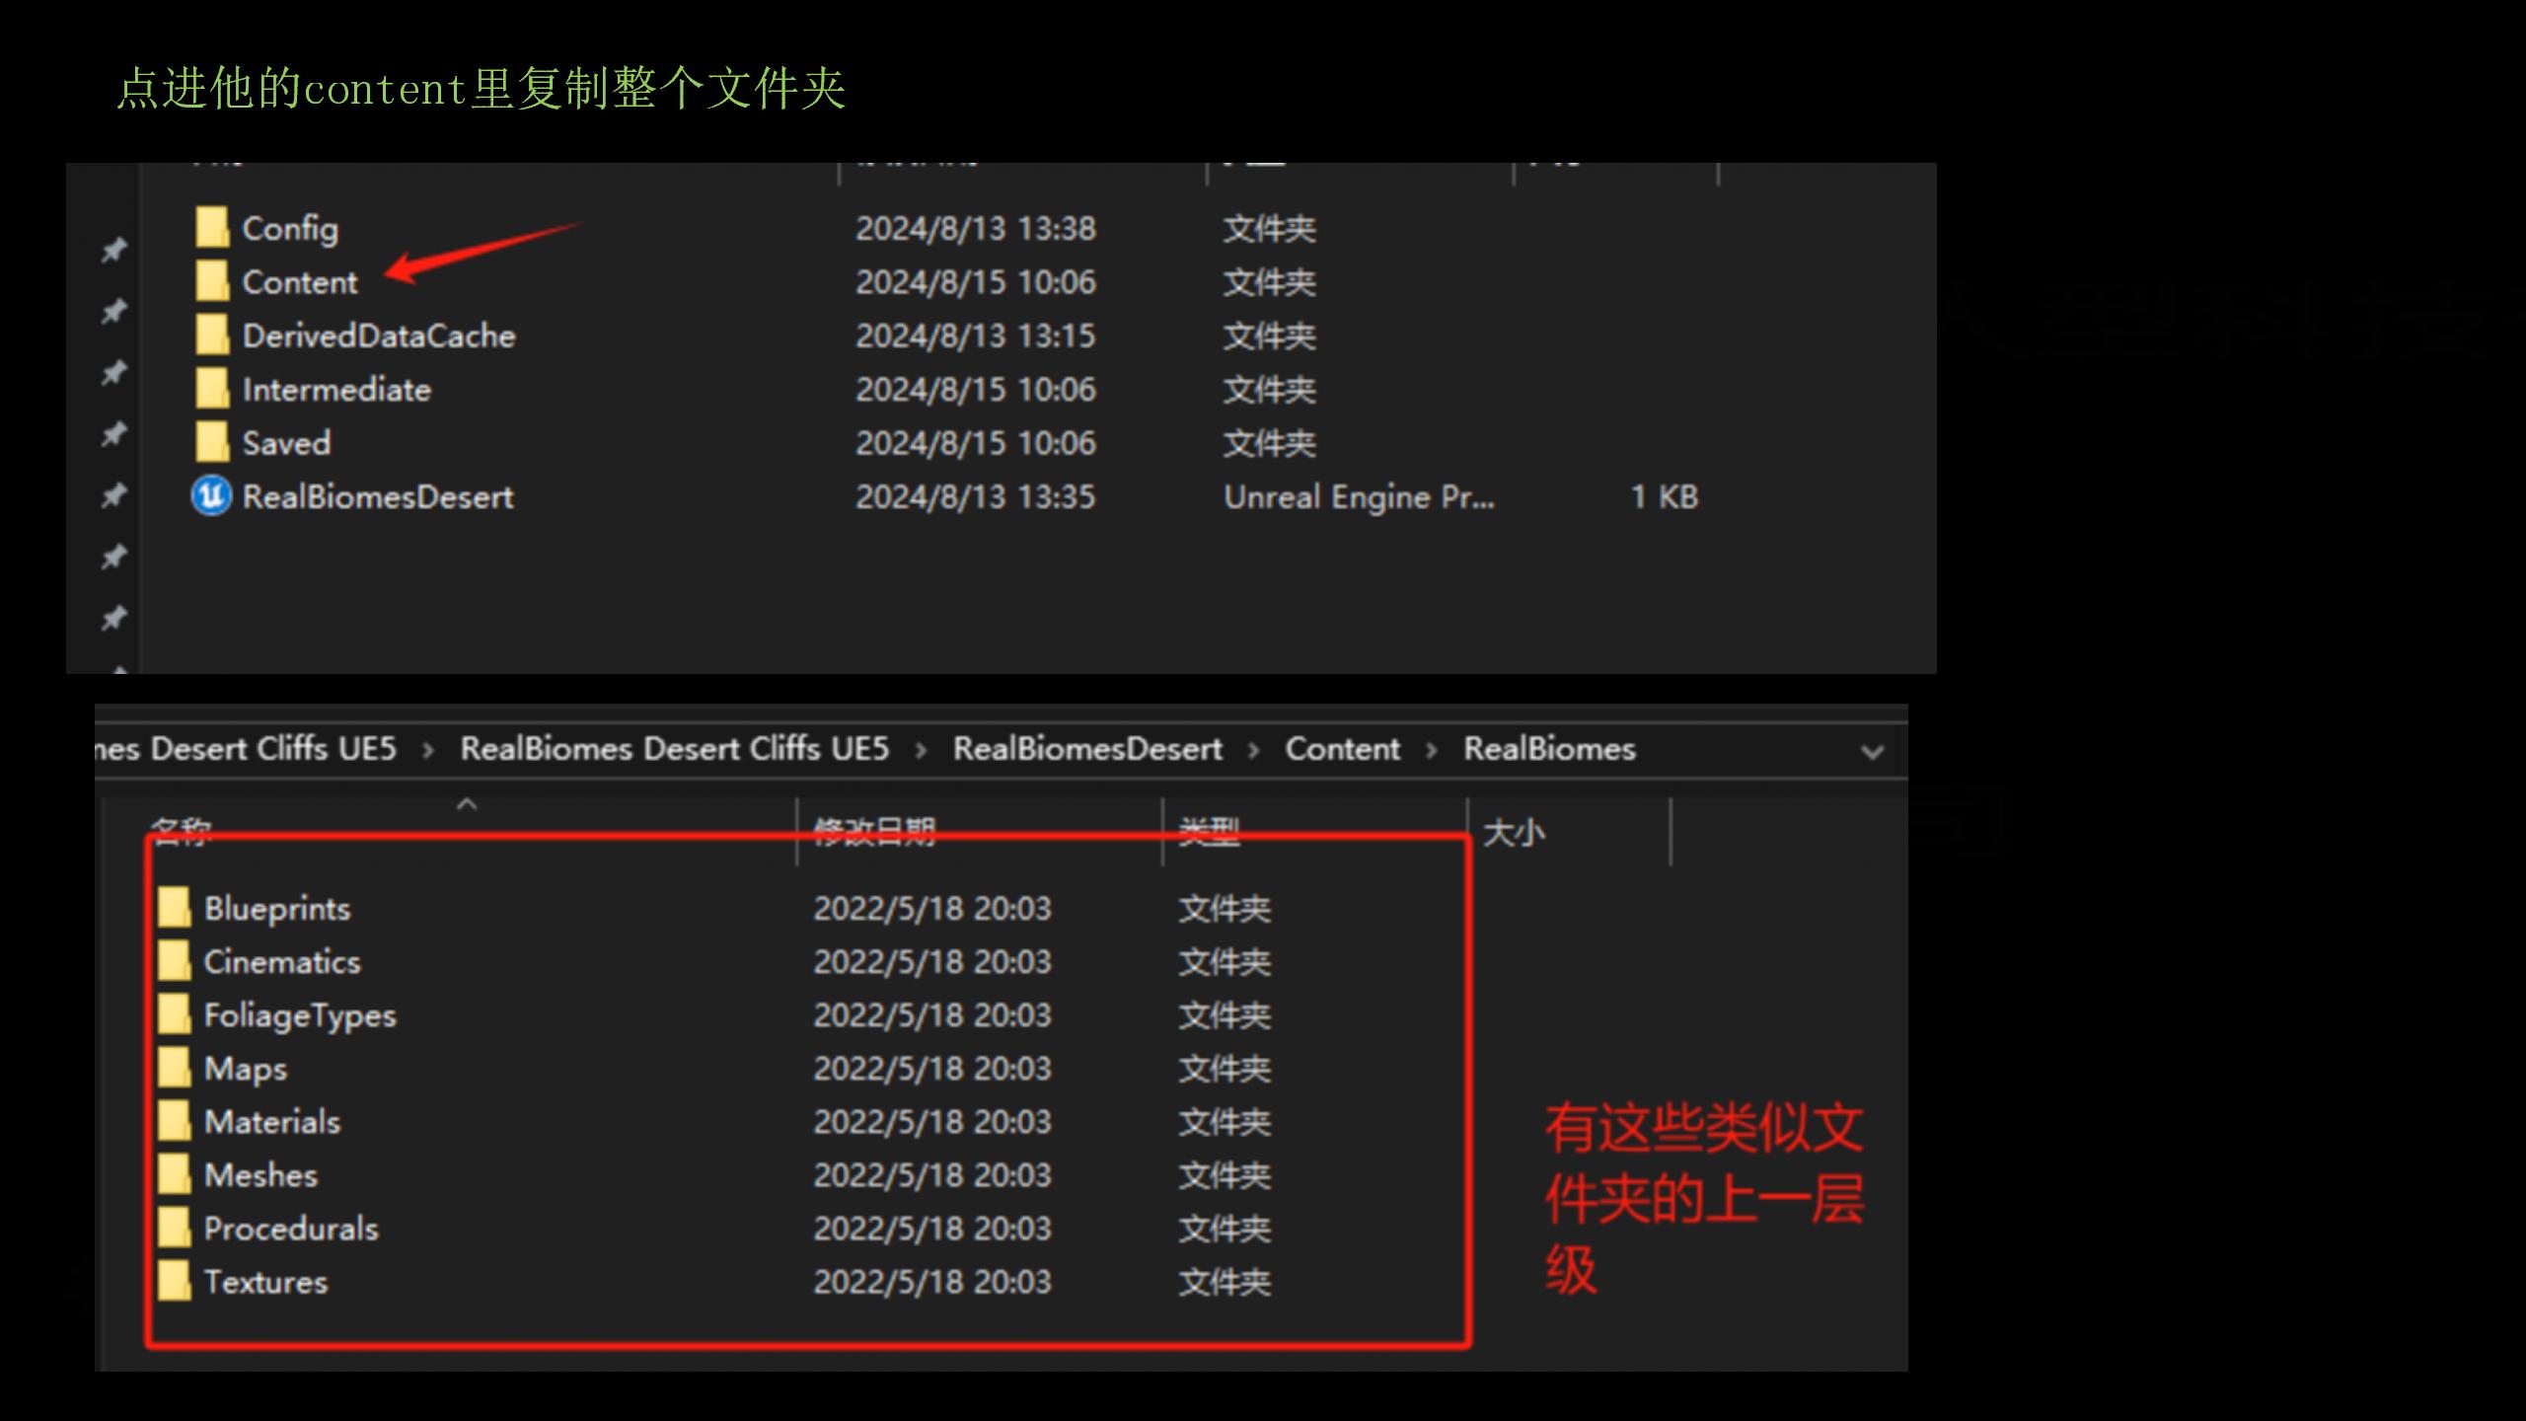Click the RealBiomesDesert file name

(x=378, y=496)
